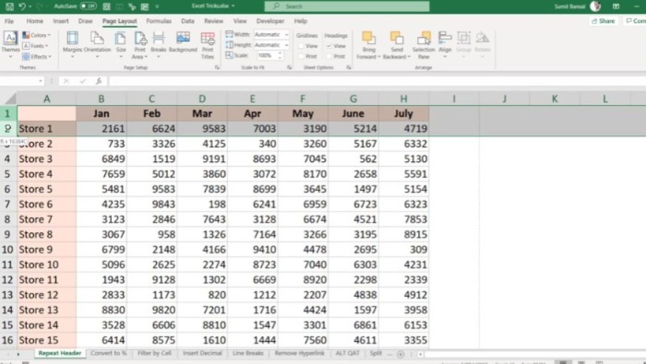This screenshot has height=364, width=646.
Task: Enable gridlines View checkbox
Action: [x=302, y=46]
